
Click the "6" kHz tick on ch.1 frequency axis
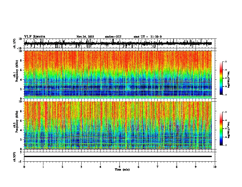tap(21, 70)
